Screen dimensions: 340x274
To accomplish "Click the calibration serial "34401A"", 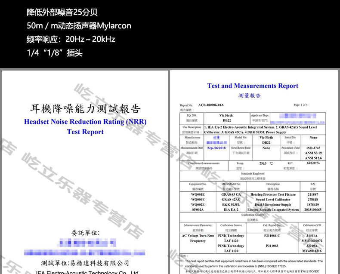I will coord(312,236).
